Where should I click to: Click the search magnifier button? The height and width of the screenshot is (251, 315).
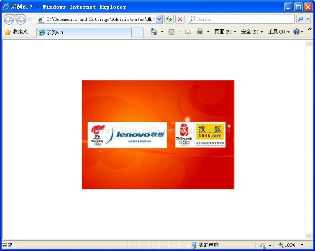300,19
